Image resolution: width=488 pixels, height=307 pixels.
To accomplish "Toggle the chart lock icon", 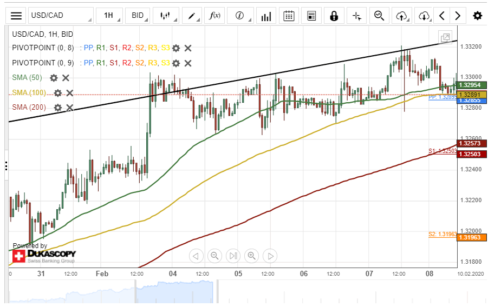I will 334,16.
